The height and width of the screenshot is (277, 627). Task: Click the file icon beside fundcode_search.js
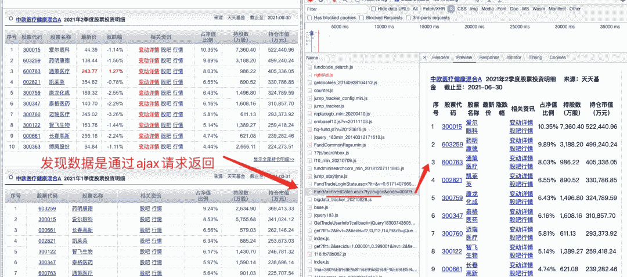point(309,68)
